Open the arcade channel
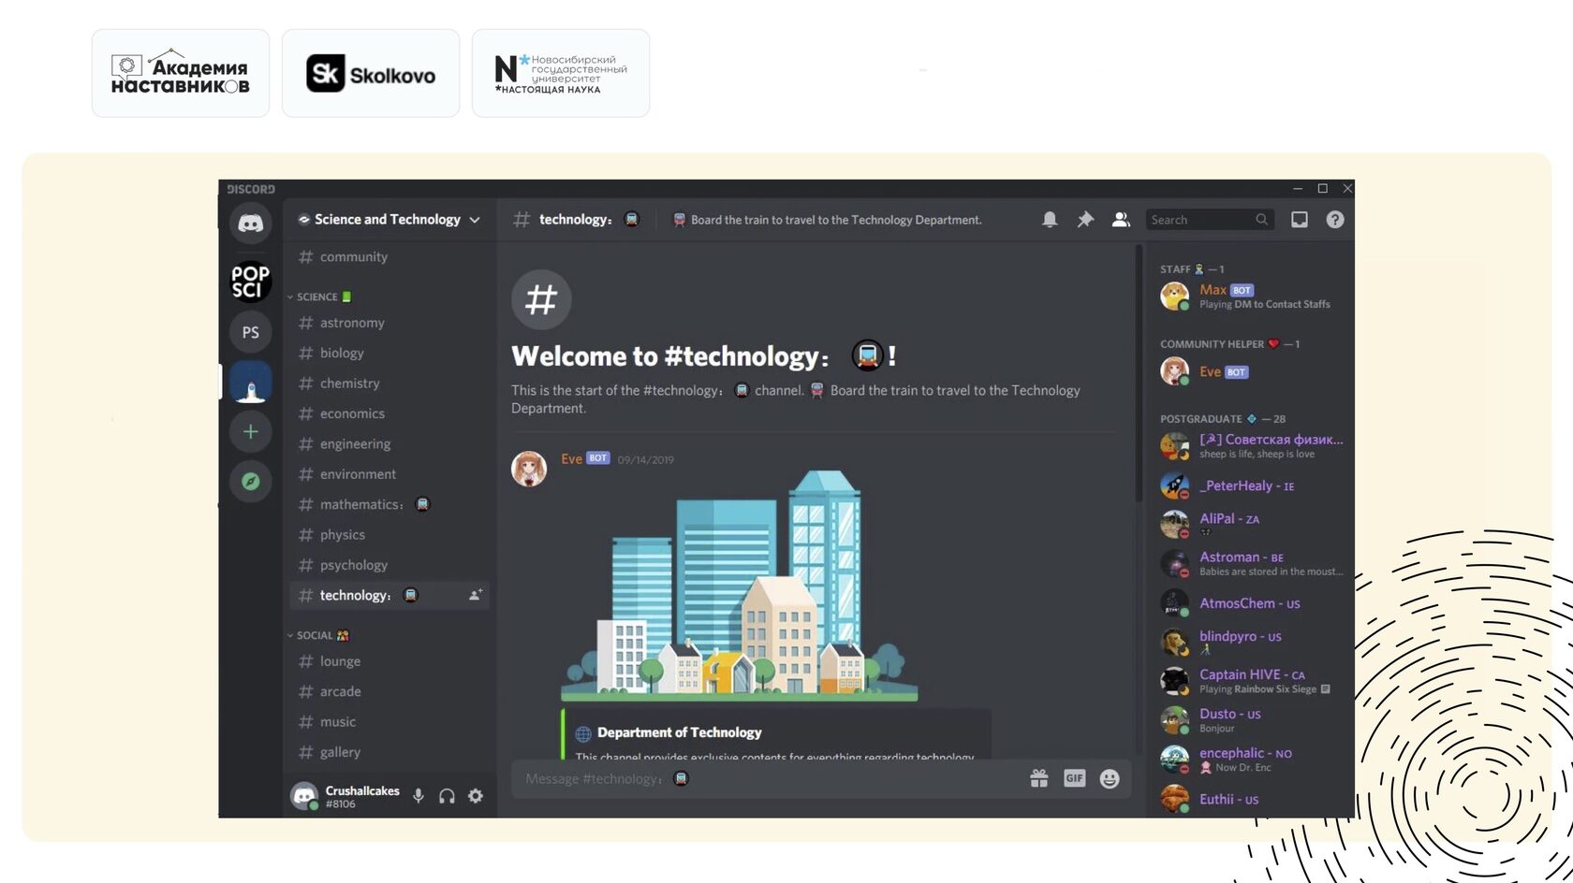 [x=388, y=691]
